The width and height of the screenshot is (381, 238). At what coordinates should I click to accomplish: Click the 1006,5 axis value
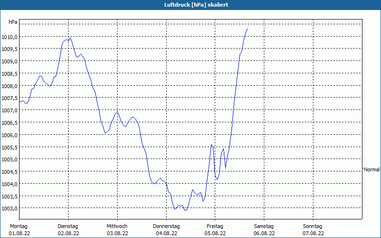point(10,123)
